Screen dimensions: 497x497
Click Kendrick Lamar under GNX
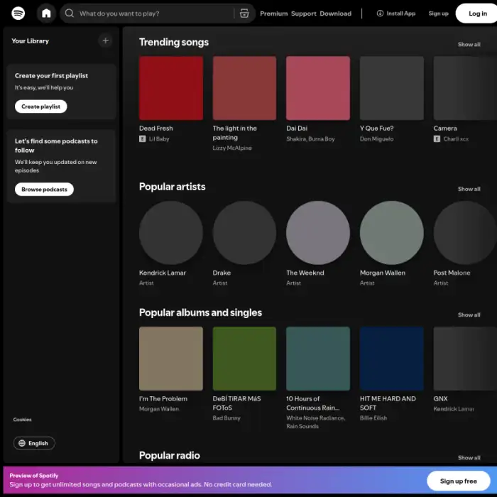(x=454, y=409)
